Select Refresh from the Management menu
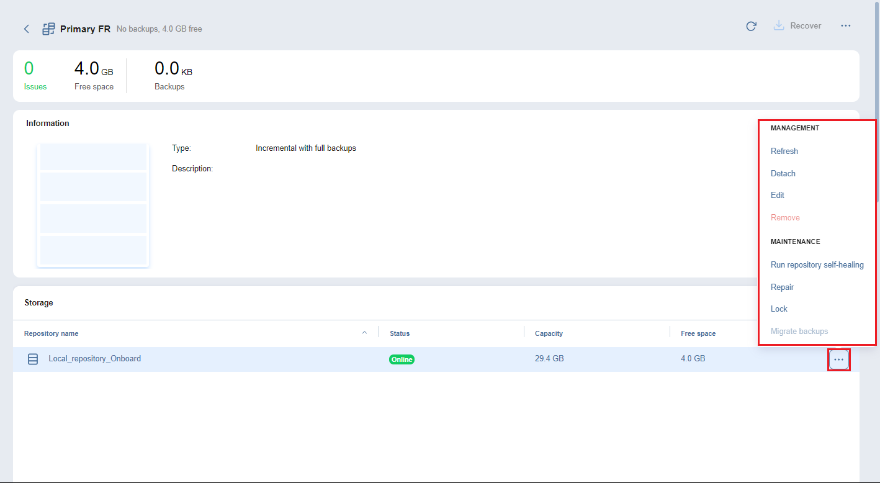Screen dimensions: 880x483 tap(784, 151)
